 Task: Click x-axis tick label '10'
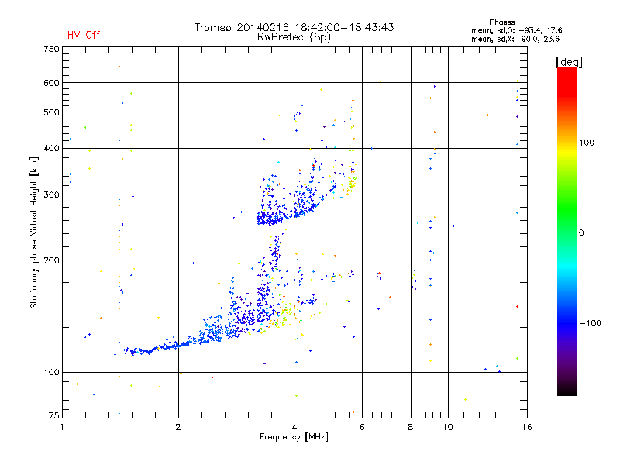(x=448, y=427)
